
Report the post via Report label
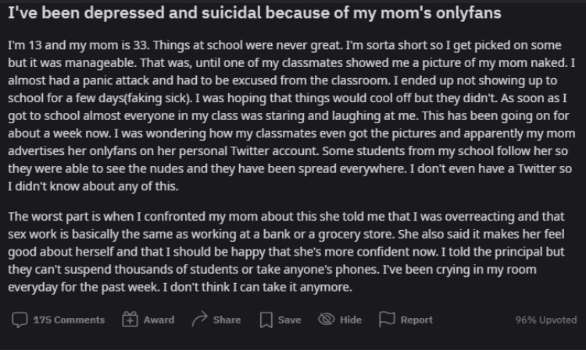416,320
